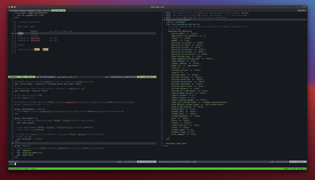Open the active_storage_overview guides link
Viewport: 315px width, 180px height.
click(91, 102)
